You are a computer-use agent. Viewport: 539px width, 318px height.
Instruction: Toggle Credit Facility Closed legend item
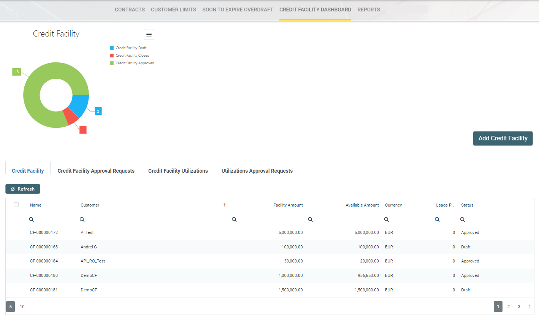point(132,56)
